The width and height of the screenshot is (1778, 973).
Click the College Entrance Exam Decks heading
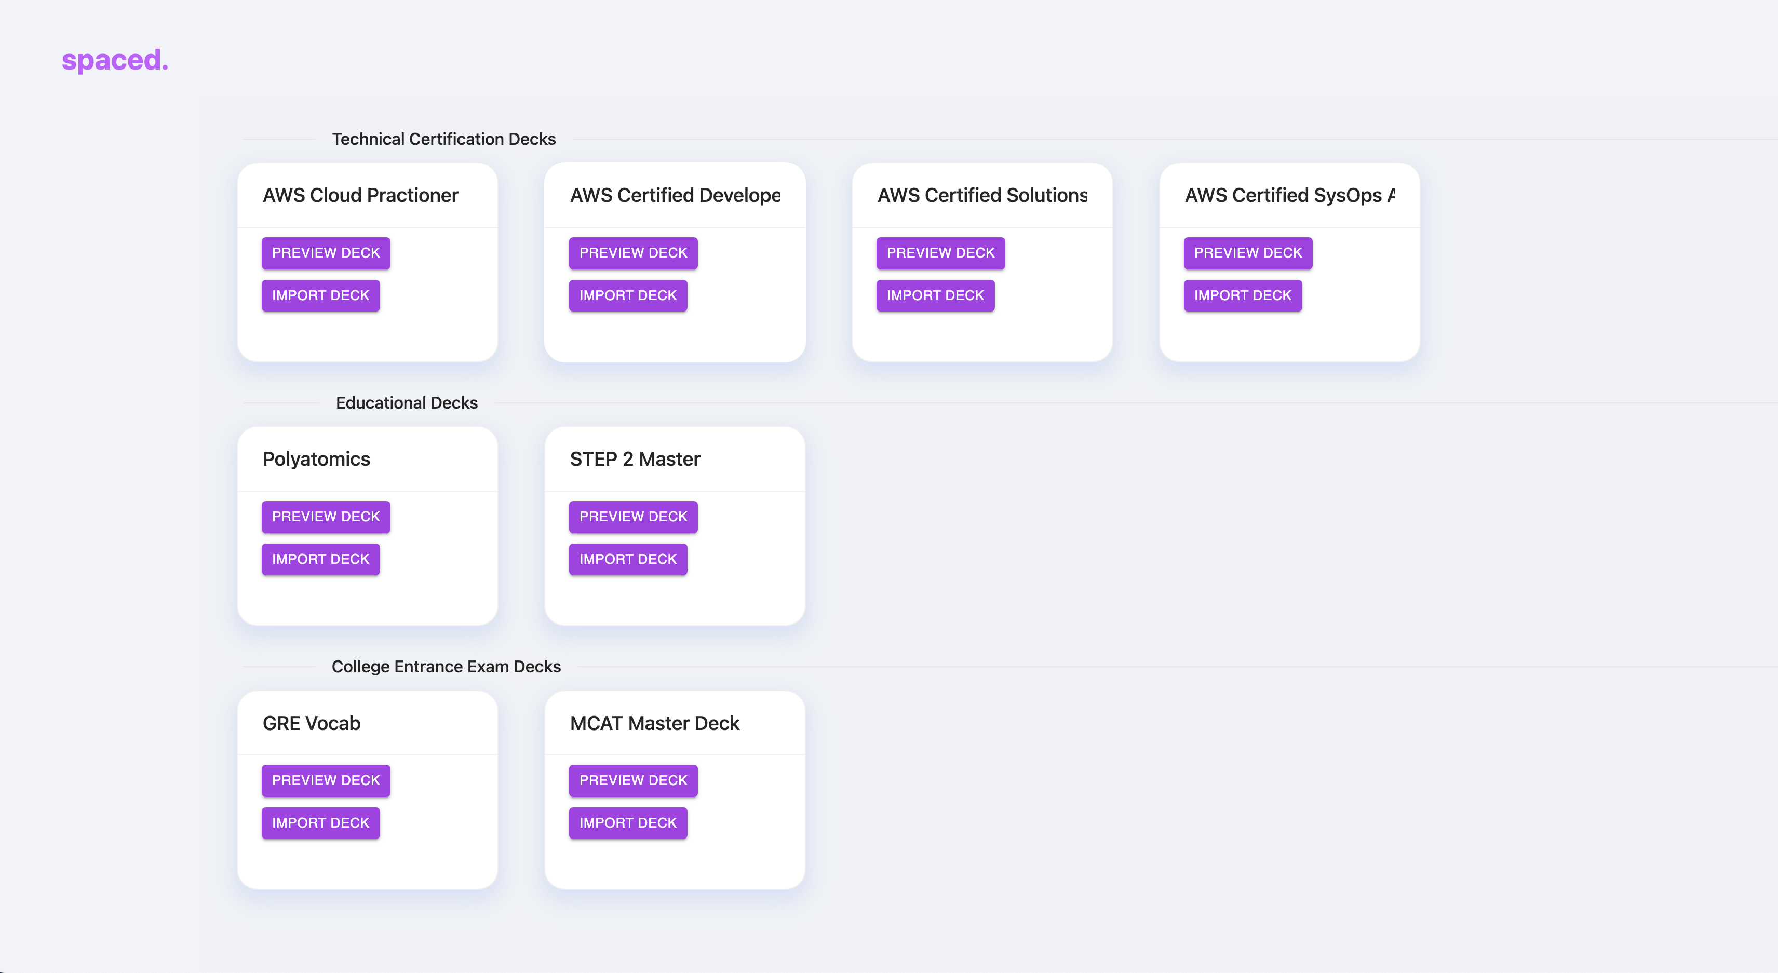pyautogui.click(x=446, y=667)
